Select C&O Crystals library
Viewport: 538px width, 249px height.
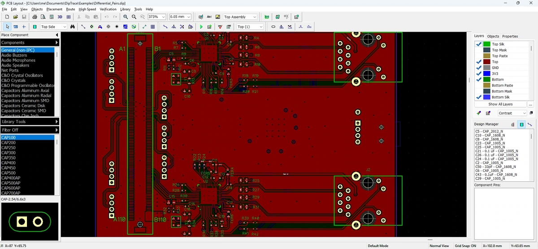pos(28,81)
